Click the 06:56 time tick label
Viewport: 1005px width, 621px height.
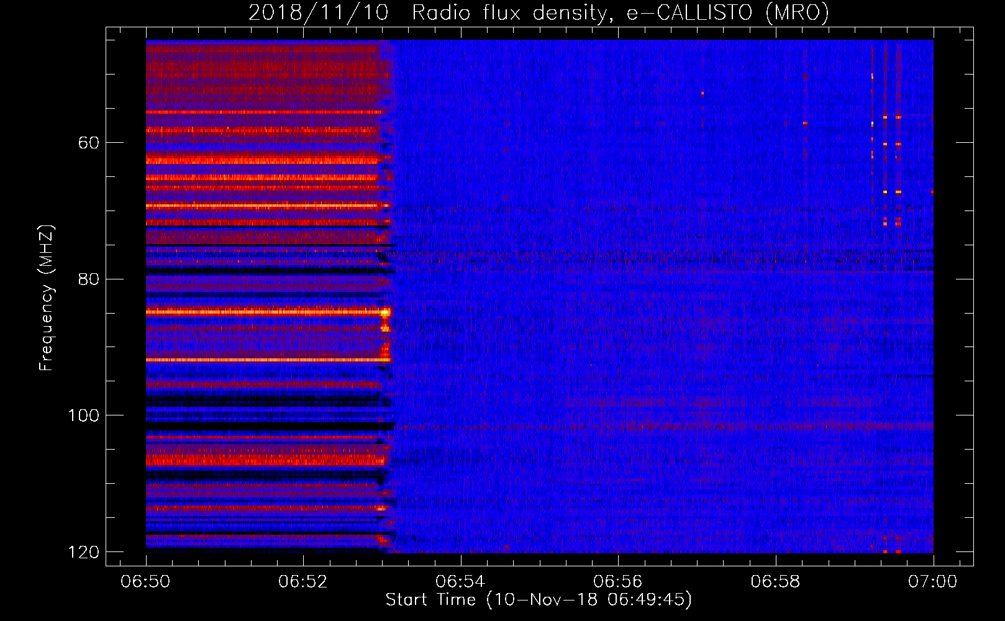tap(618, 582)
